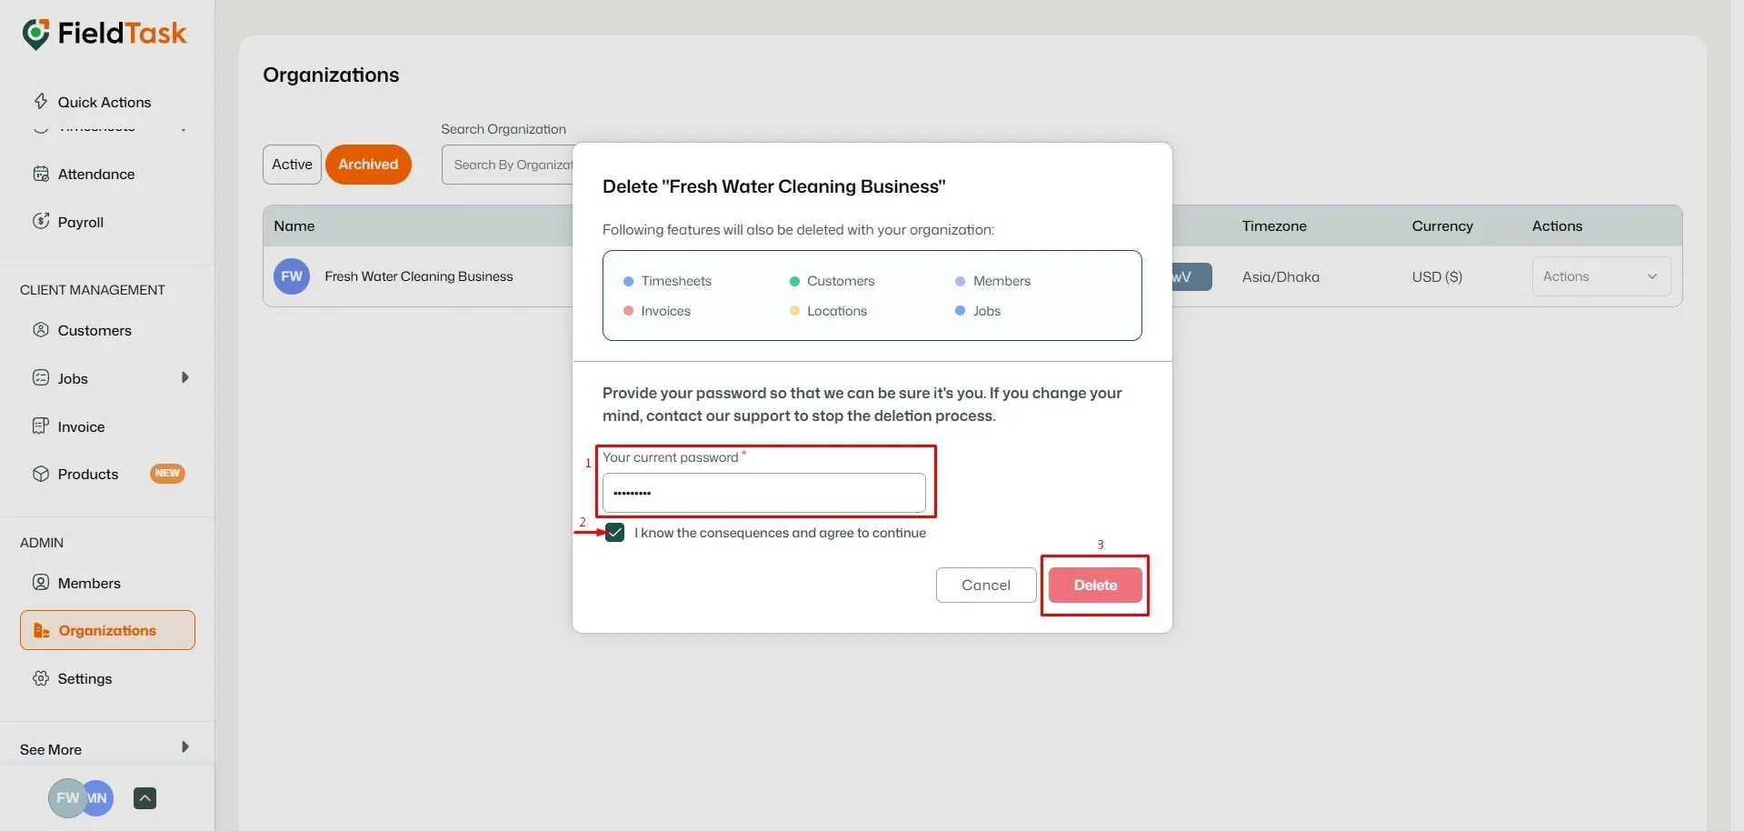Click See More in sidebar

51,749
